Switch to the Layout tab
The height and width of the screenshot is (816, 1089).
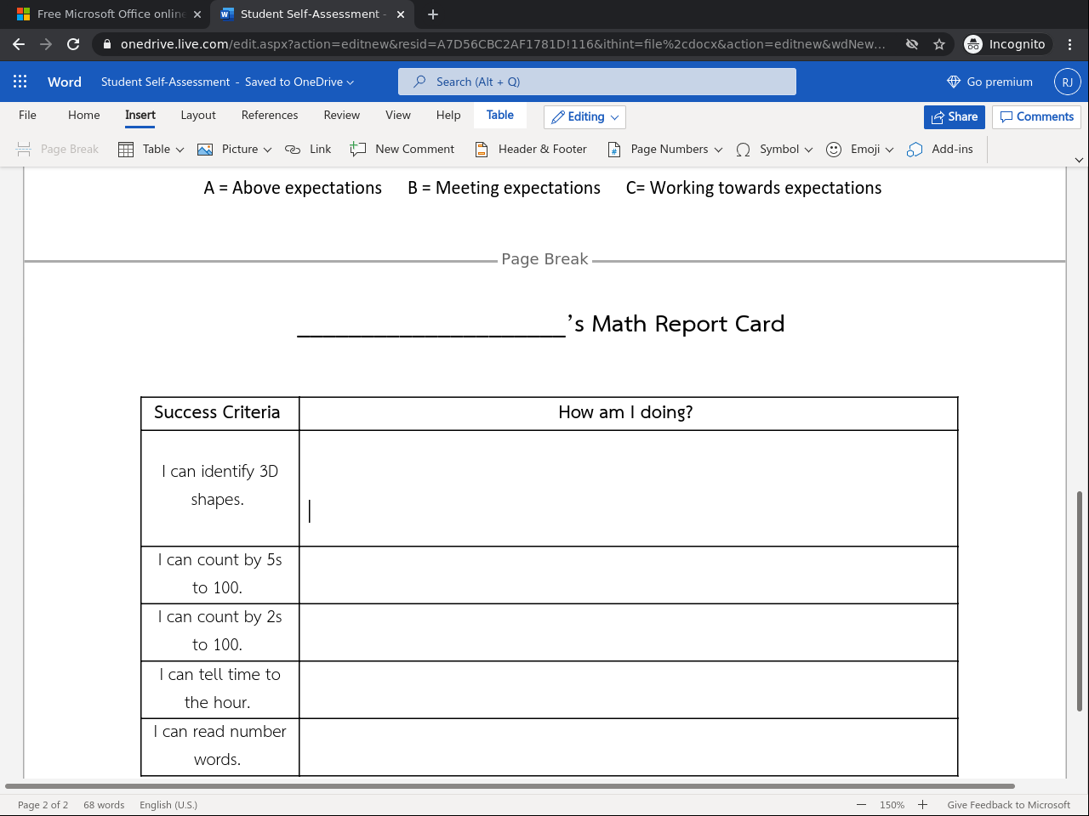coord(198,116)
